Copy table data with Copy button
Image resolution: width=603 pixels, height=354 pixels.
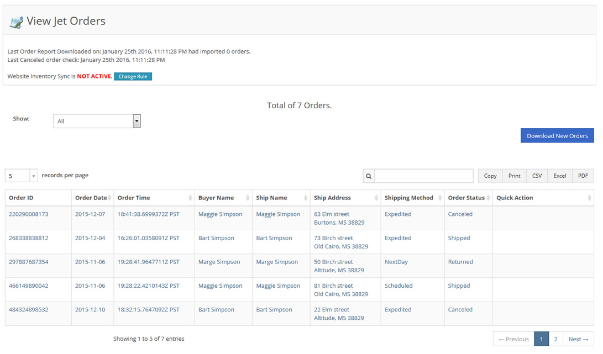(x=490, y=176)
